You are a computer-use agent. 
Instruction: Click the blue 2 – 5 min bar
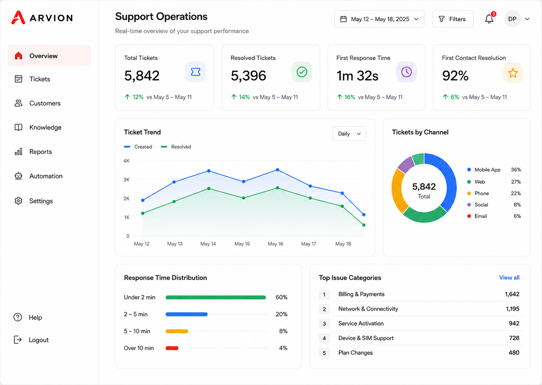point(186,314)
